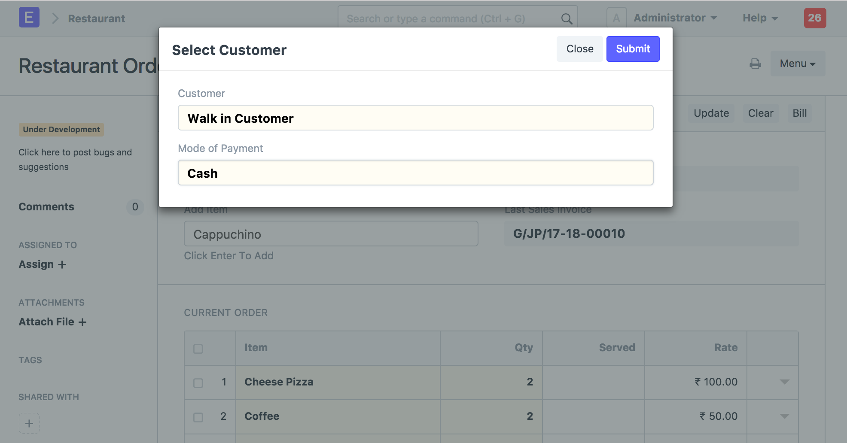Click the print icon

pos(755,64)
